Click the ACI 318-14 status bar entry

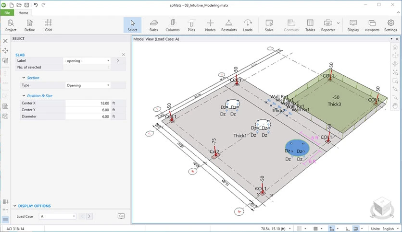tap(15, 229)
